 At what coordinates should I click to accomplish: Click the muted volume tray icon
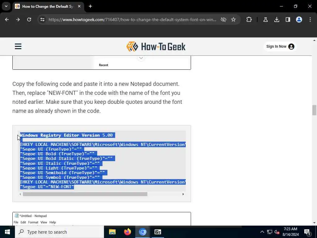click(x=277, y=232)
